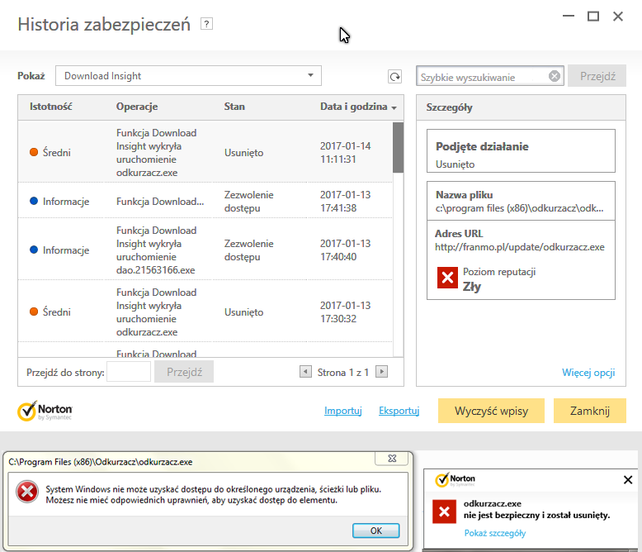Close the Norton notification popup
This screenshot has height=552, width=642.
(628, 479)
